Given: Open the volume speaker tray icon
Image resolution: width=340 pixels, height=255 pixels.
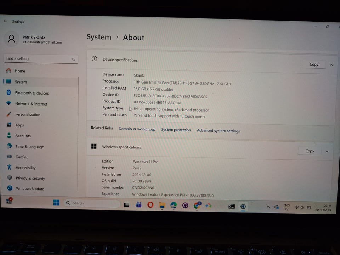Looking at the screenshot, I should pyautogui.click(x=302, y=208).
